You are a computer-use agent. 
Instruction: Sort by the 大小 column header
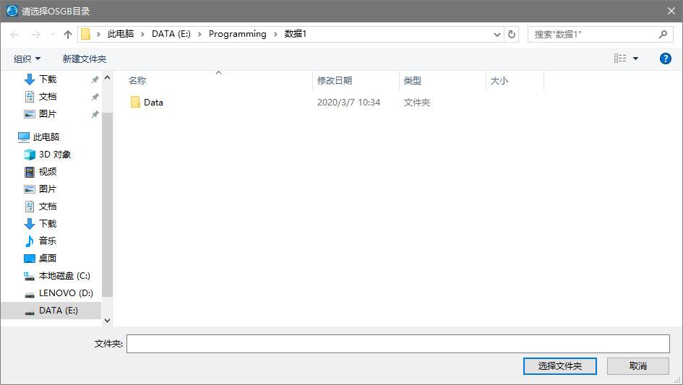point(499,81)
